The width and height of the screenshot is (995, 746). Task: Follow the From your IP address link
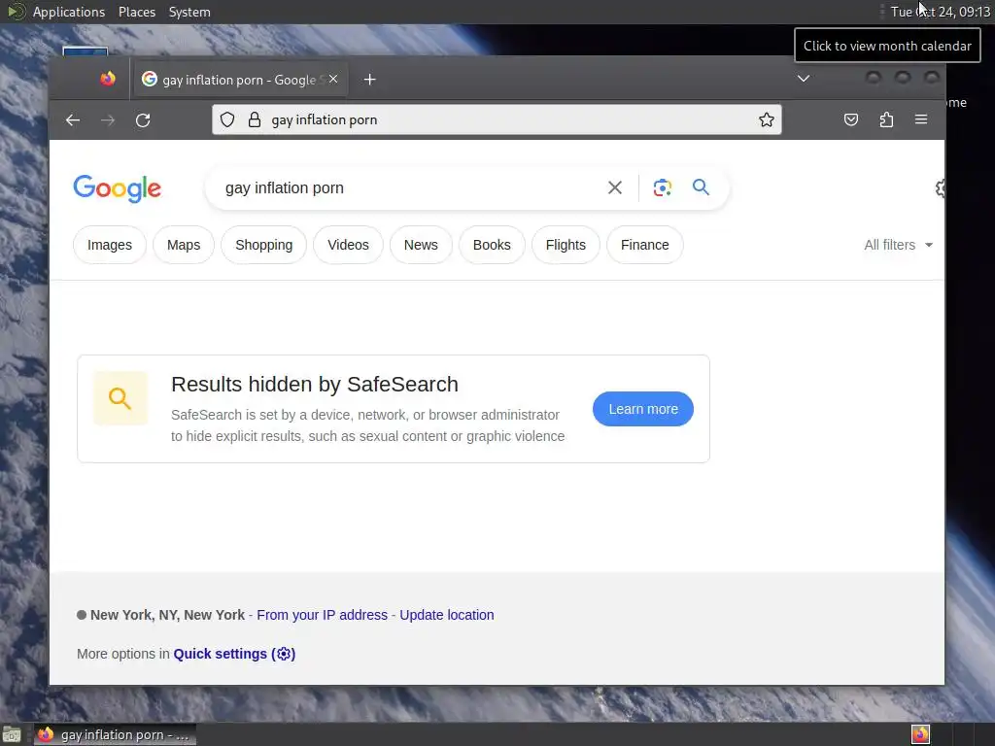pos(322,615)
